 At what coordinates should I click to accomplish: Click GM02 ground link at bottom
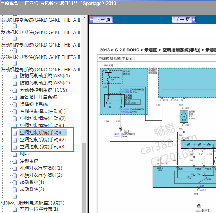point(199,211)
